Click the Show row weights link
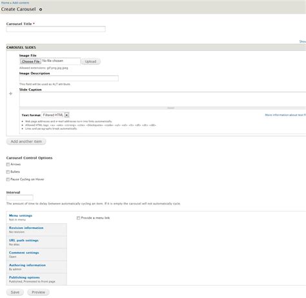Viewport: 306px width, 298px height. point(303,41)
